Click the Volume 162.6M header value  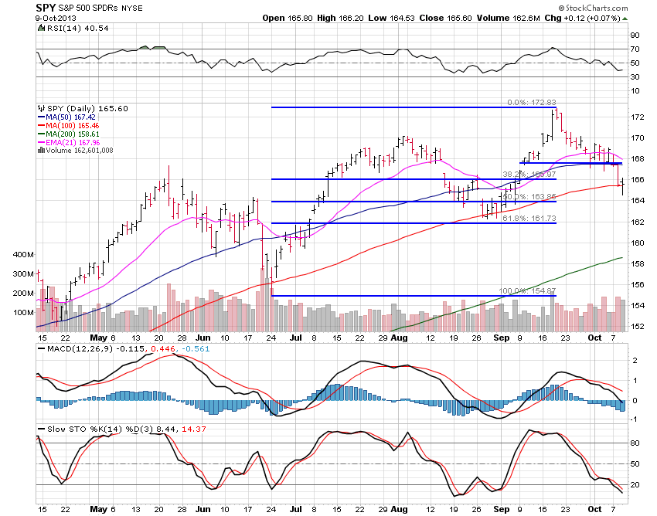(x=509, y=18)
